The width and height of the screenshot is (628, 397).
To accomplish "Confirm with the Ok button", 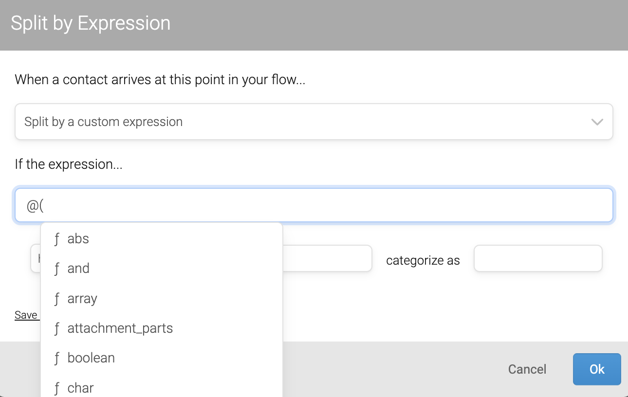I will point(596,369).
